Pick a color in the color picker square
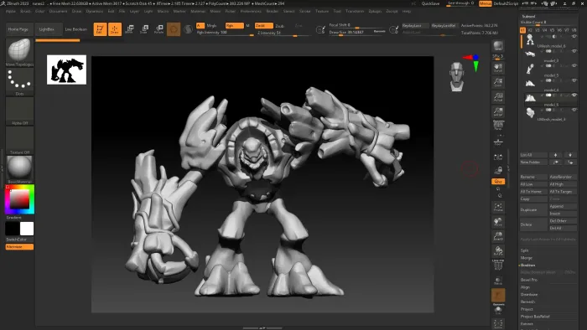 coord(19,199)
